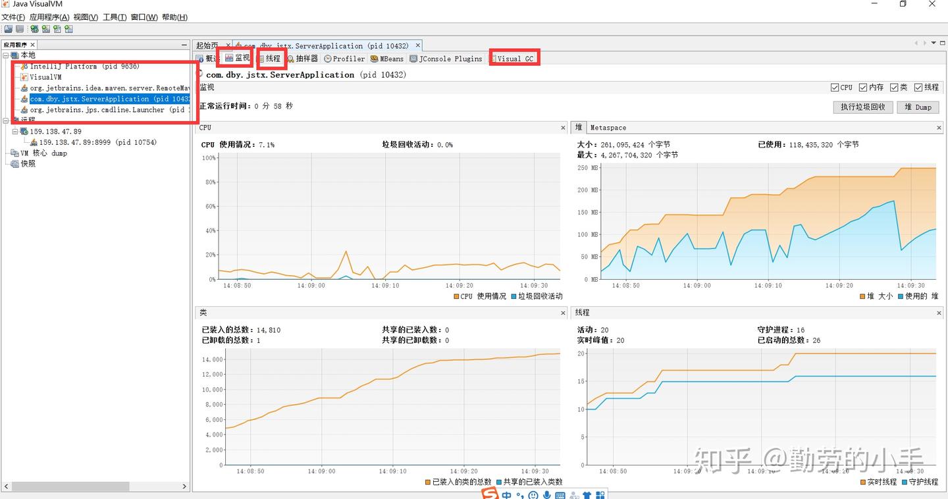Select the VisualVM application node
The image size is (948, 499).
pyautogui.click(x=45, y=77)
